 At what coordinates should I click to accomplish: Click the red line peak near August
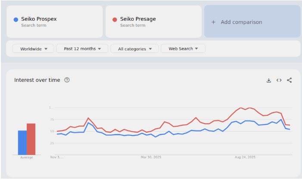click(x=241, y=108)
